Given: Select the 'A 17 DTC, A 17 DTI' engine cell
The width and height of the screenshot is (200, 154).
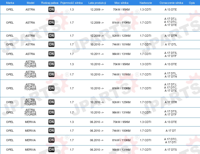Looking at the screenshot, I should 171,141.
